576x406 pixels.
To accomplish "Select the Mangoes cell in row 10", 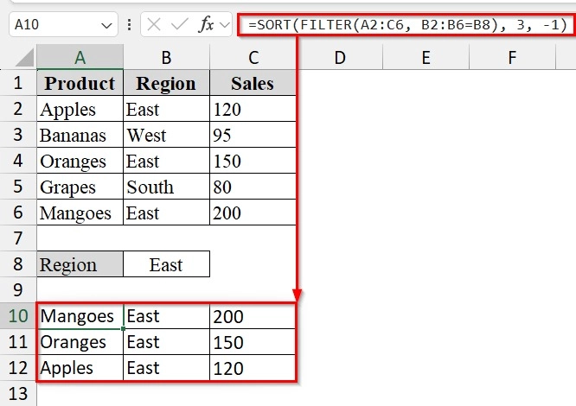I will pyautogui.click(x=80, y=317).
